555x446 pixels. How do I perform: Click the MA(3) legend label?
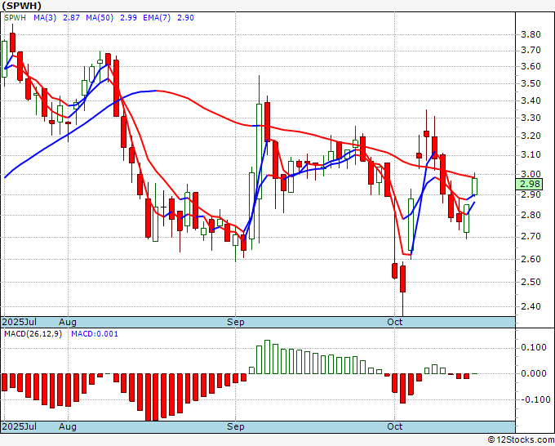point(45,18)
